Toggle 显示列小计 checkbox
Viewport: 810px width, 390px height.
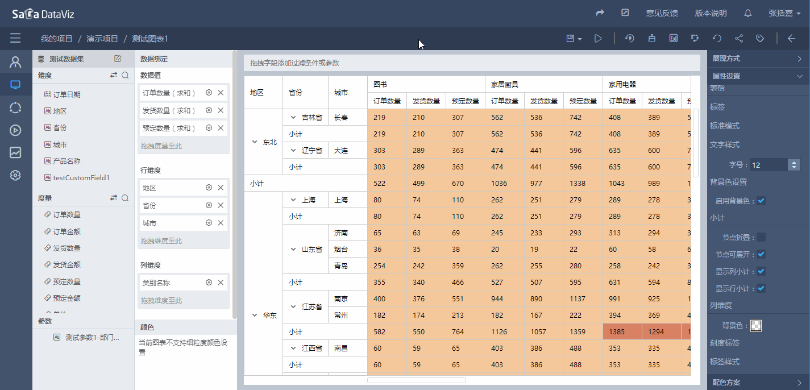point(761,271)
